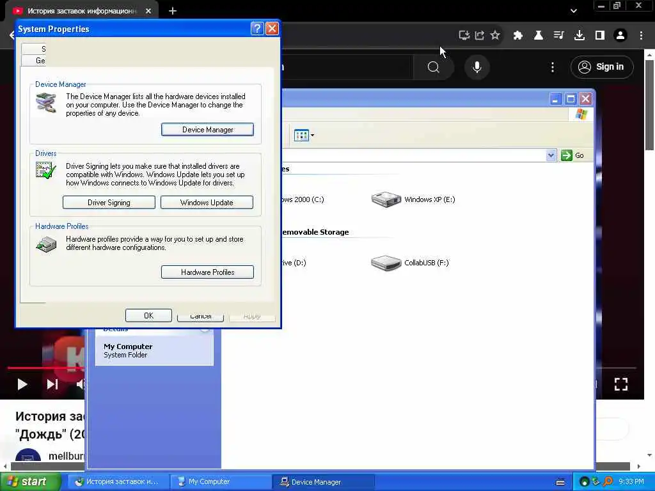The height and width of the screenshot is (491, 655).
Task: Open Chrome downloads icon
Action: [580, 36]
